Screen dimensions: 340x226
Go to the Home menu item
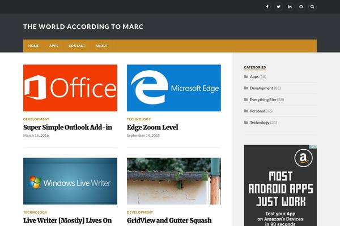33,46
